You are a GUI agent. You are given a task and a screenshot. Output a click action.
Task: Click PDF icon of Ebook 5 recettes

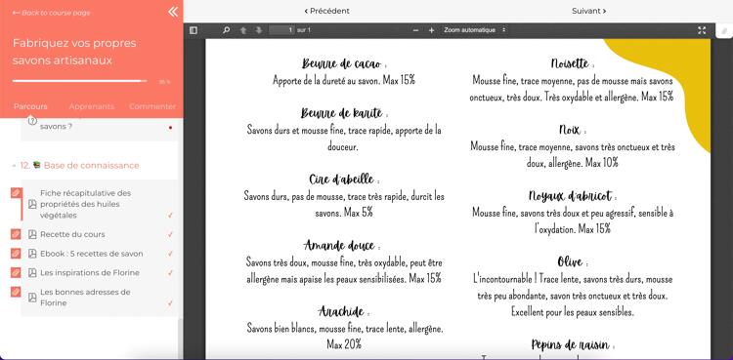coord(32,254)
